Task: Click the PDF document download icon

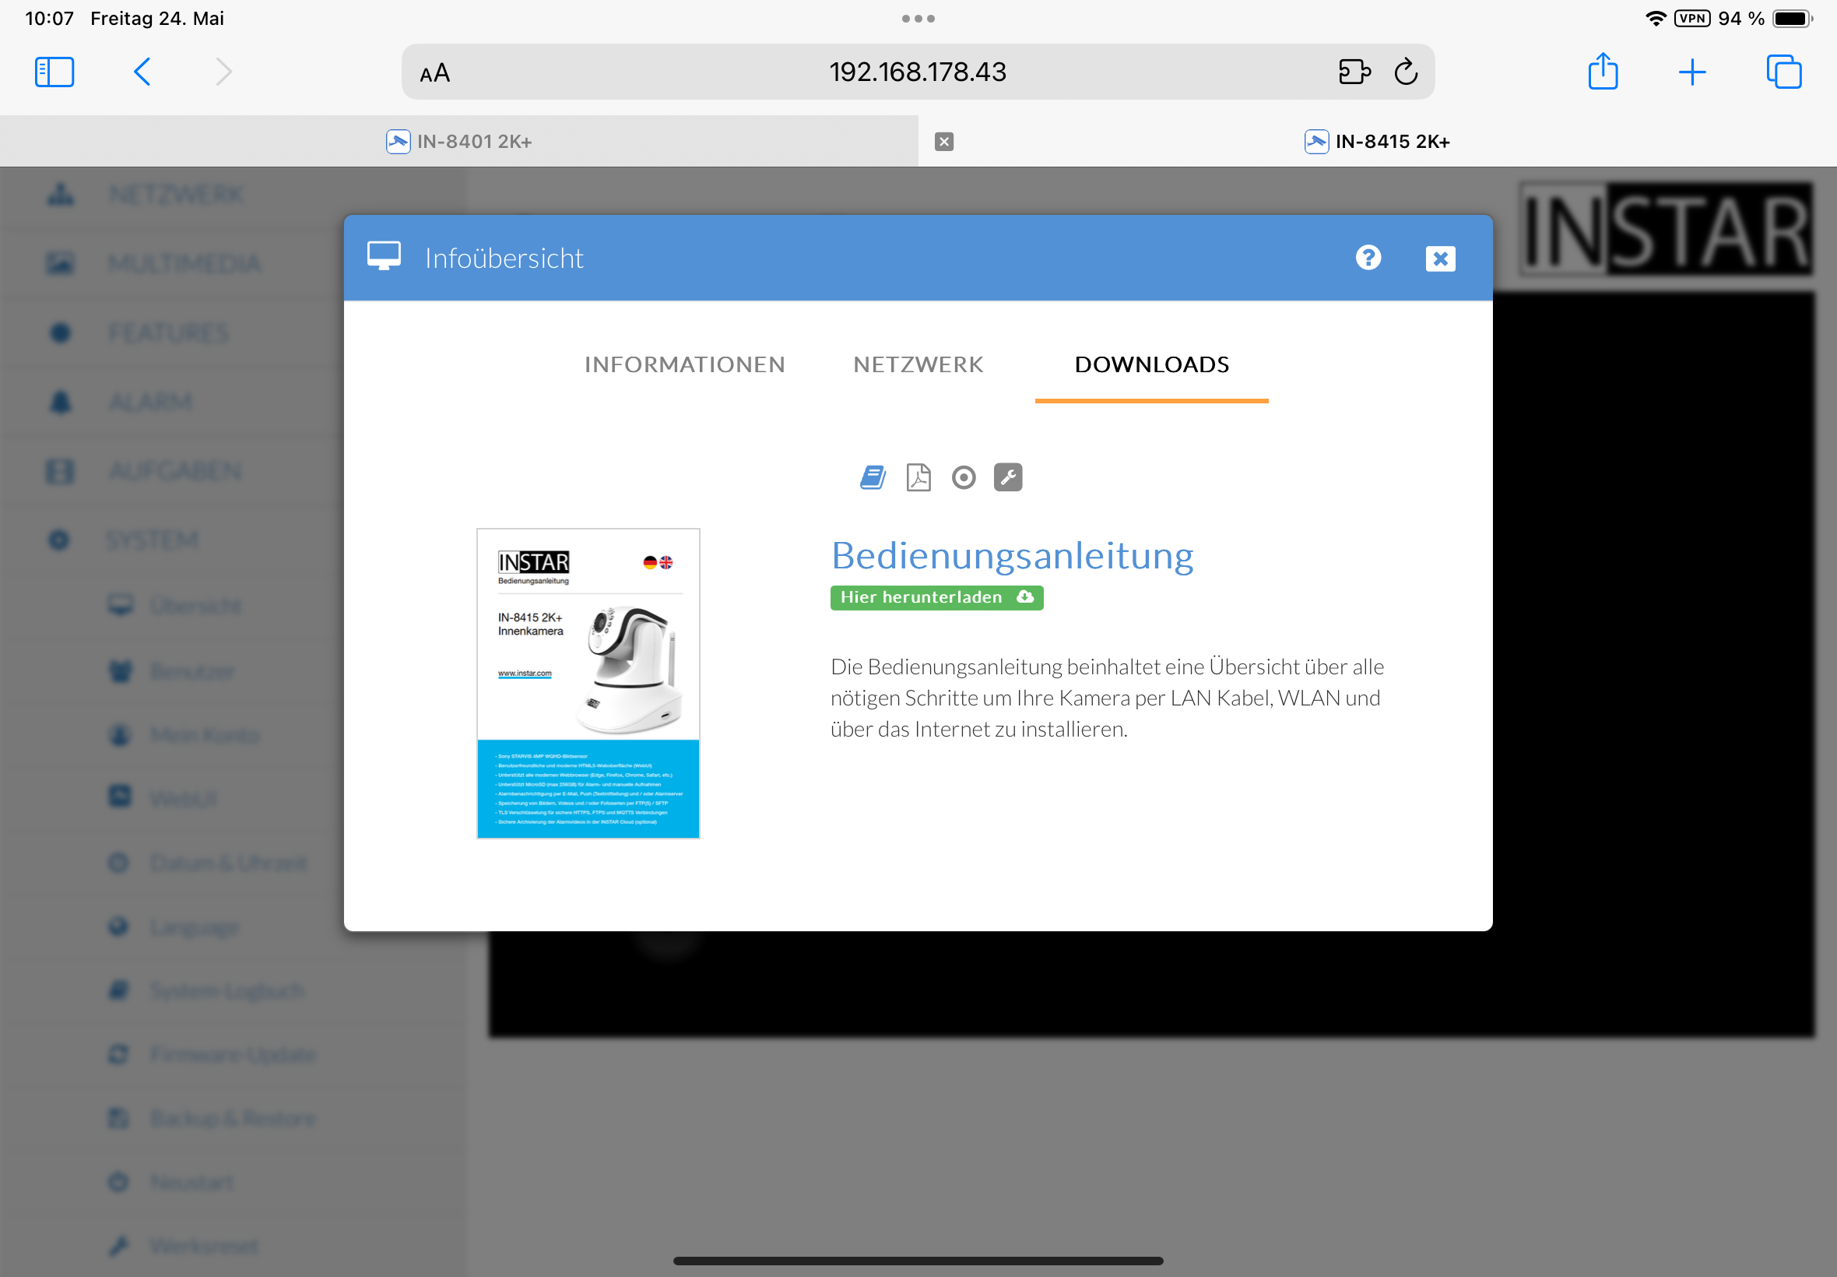Action: coord(918,477)
